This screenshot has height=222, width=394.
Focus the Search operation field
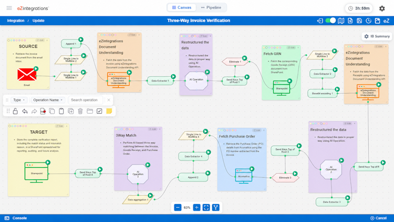[86, 100]
